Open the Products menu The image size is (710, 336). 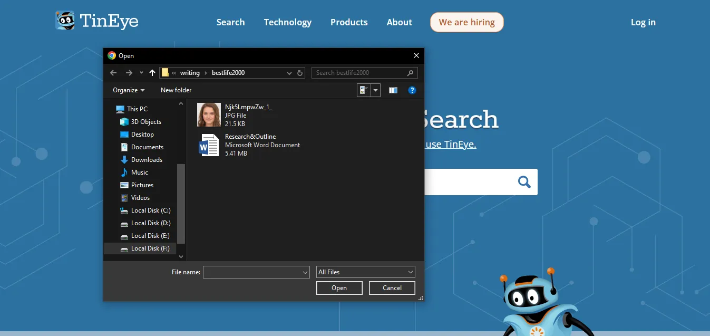(349, 22)
